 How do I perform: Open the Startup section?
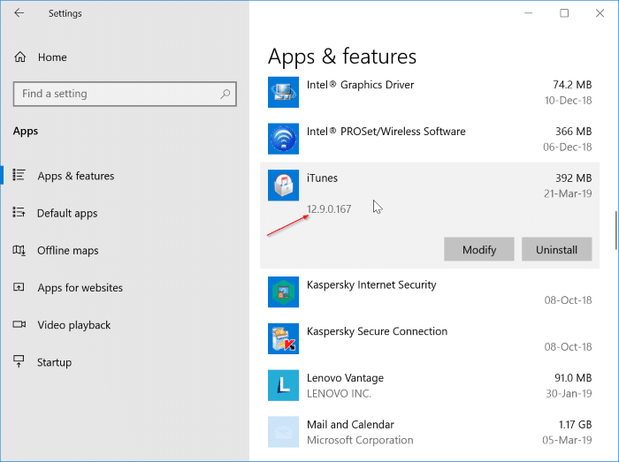click(x=55, y=362)
